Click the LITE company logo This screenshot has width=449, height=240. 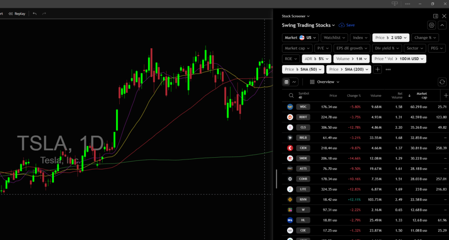click(290, 189)
